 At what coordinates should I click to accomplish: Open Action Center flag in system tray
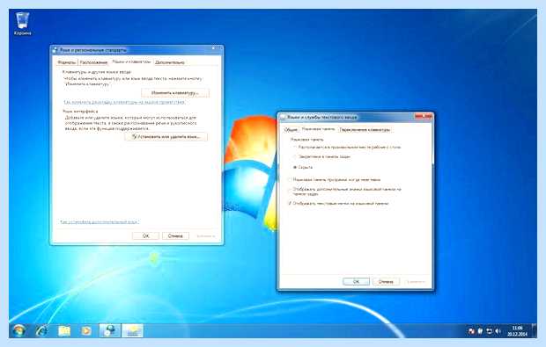[471, 331]
